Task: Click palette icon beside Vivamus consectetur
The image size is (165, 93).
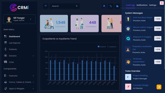Action: tap(128, 62)
